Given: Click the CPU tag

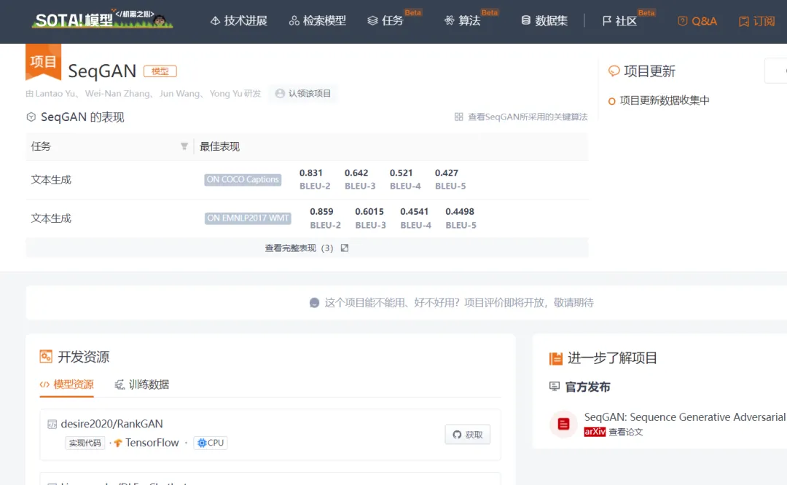Looking at the screenshot, I should coord(211,443).
